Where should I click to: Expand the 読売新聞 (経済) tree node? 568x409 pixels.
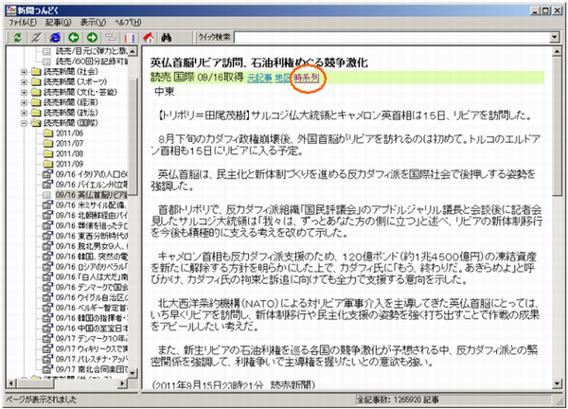[23, 102]
